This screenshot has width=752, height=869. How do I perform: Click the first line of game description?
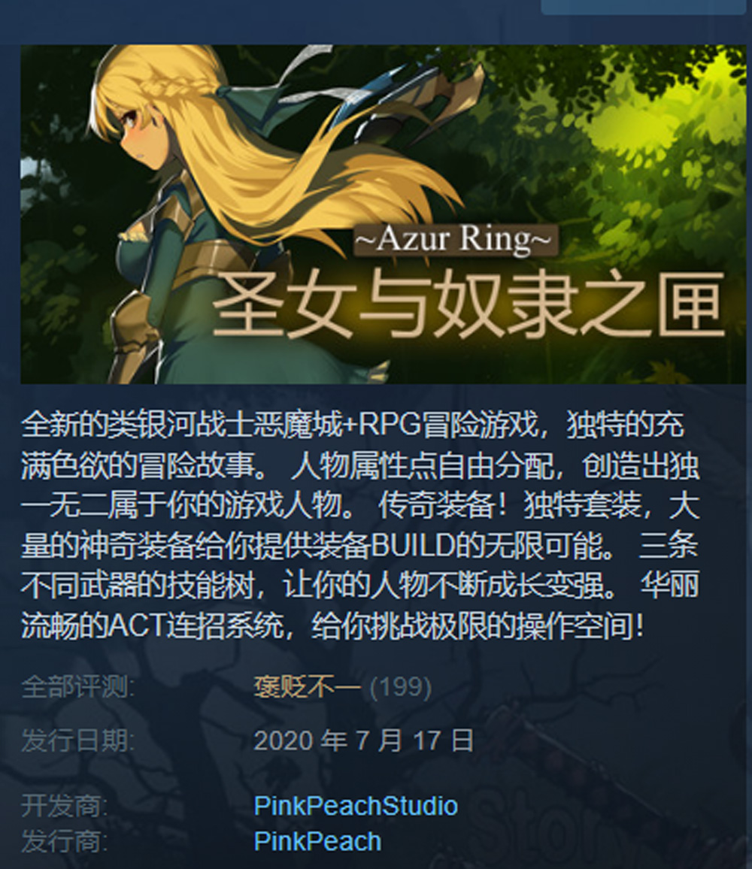pos(353,425)
